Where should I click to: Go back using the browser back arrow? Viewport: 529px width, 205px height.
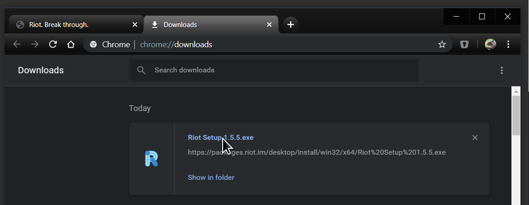click(x=17, y=44)
